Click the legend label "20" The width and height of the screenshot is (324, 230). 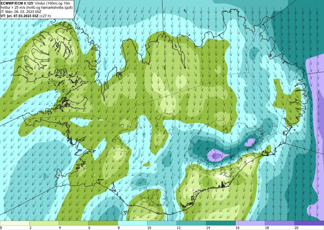(x=296, y=228)
